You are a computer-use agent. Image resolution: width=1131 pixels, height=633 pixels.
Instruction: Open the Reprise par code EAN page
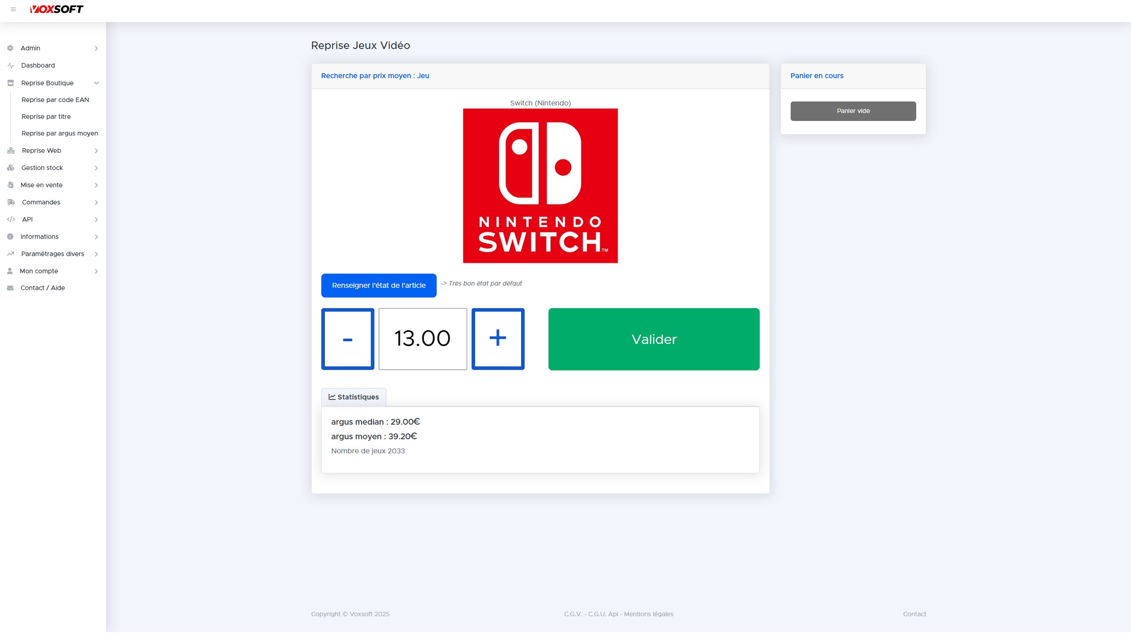point(55,100)
